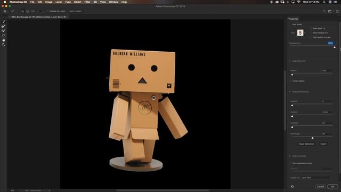
Task: Click the Cancel button
Action: [320, 187]
